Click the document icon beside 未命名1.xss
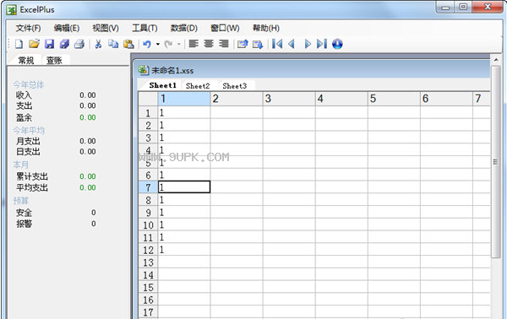The width and height of the screenshot is (507, 319). point(144,70)
